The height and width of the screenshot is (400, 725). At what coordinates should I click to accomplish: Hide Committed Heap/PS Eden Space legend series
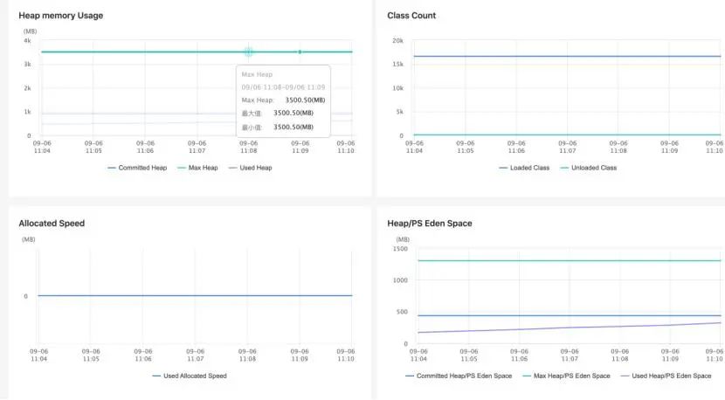pos(459,376)
